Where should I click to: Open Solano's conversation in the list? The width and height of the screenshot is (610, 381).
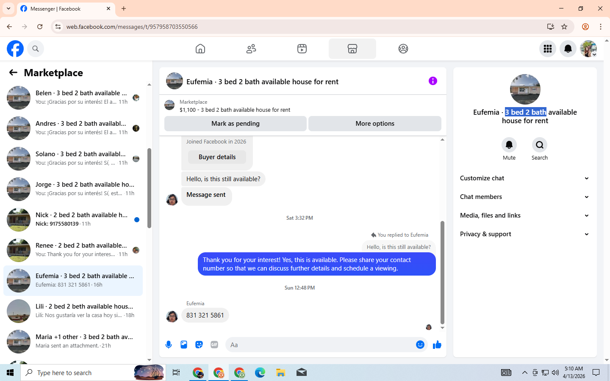tap(73, 159)
